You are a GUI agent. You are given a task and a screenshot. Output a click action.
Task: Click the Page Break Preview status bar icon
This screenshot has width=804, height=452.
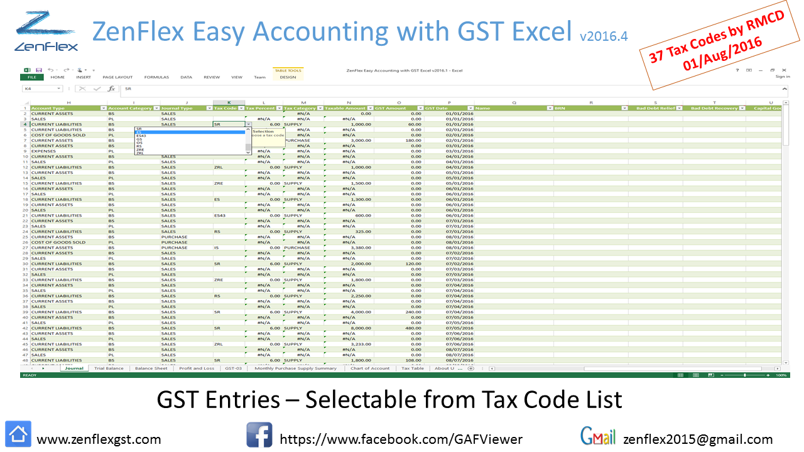coord(710,375)
